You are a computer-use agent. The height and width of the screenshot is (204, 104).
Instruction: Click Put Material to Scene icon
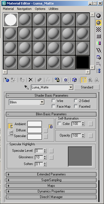click(x=13, y=80)
